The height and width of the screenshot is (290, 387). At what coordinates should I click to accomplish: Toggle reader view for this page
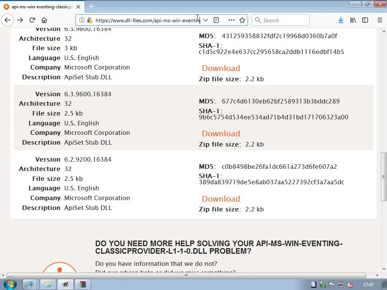click(216, 20)
